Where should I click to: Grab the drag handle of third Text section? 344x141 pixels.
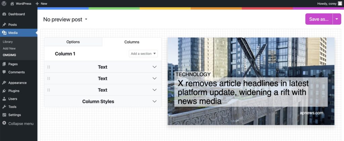coord(49,90)
